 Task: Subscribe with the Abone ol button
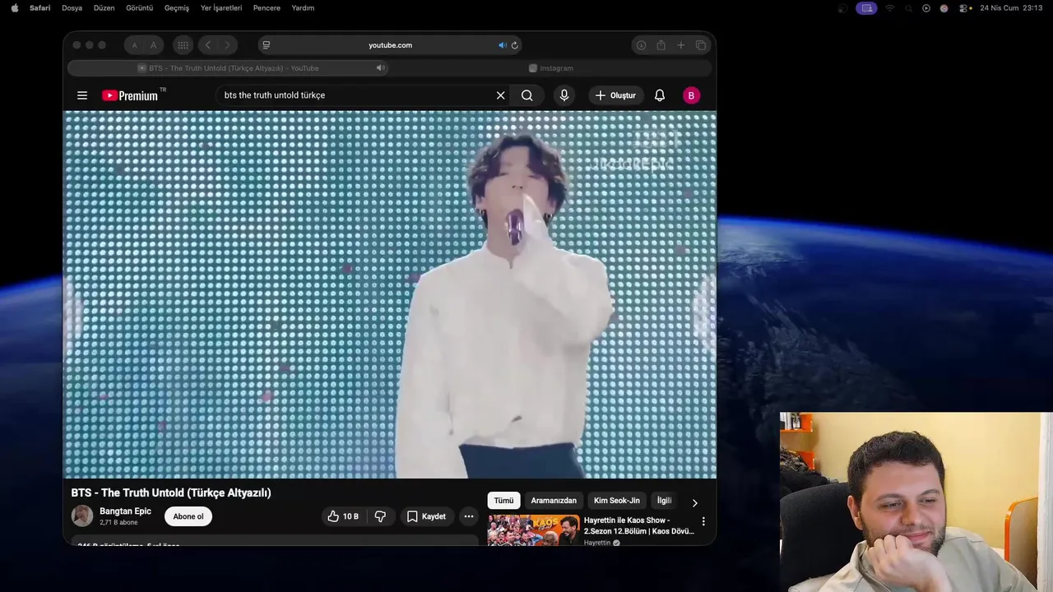pos(188,516)
